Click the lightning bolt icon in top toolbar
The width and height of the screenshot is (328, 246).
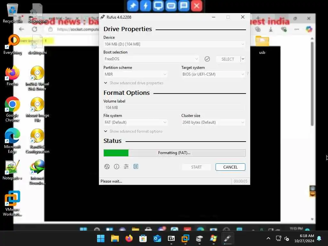146,6
